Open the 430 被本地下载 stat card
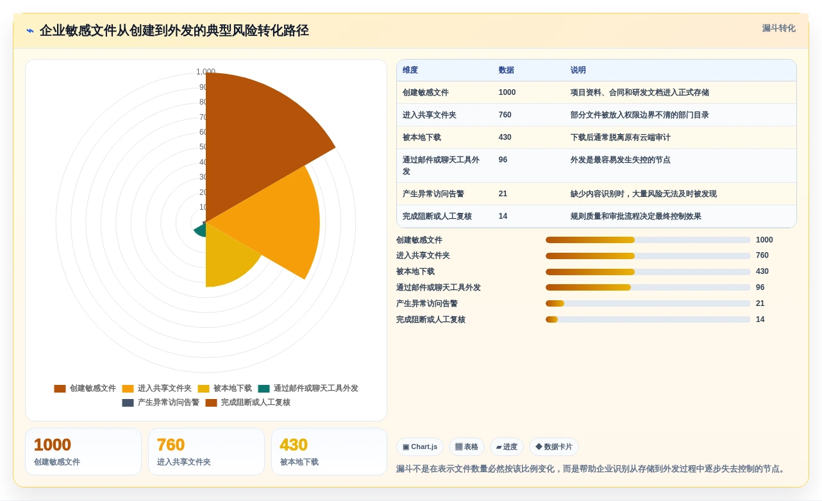Screen dimensions: 822x501 click(x=330, y=452)
